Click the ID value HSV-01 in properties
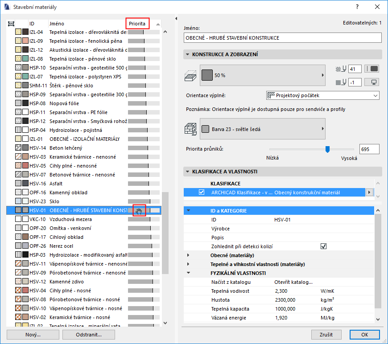The width and height of the screenshot is (388, 344). [x=282, y=220]
